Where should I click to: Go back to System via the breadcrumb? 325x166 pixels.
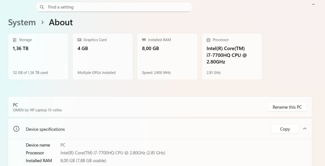pos(22,23)
